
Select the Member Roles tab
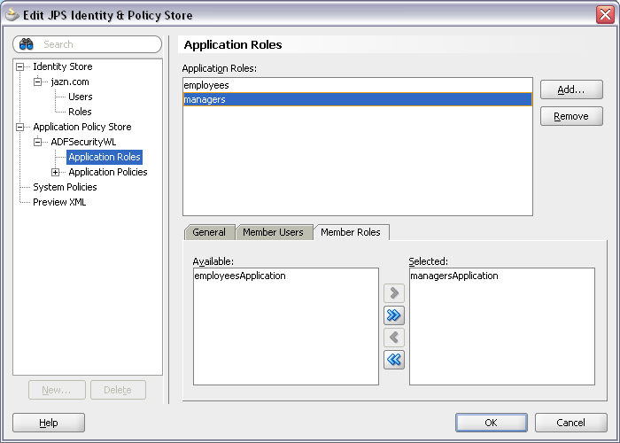[351, 232]
